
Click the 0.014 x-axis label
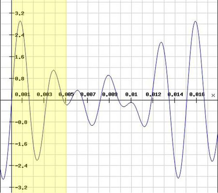[x=175, y=94]
